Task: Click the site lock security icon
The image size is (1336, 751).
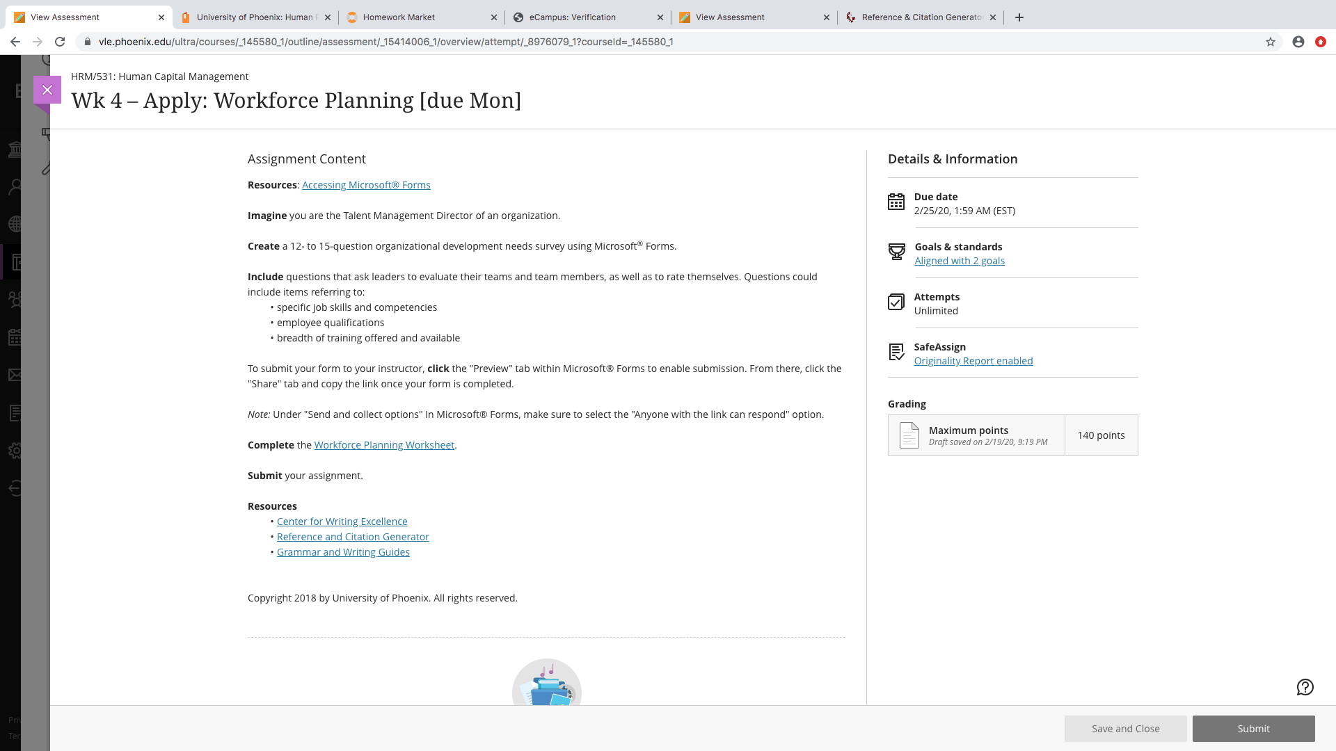Action: tap(88, 42)
